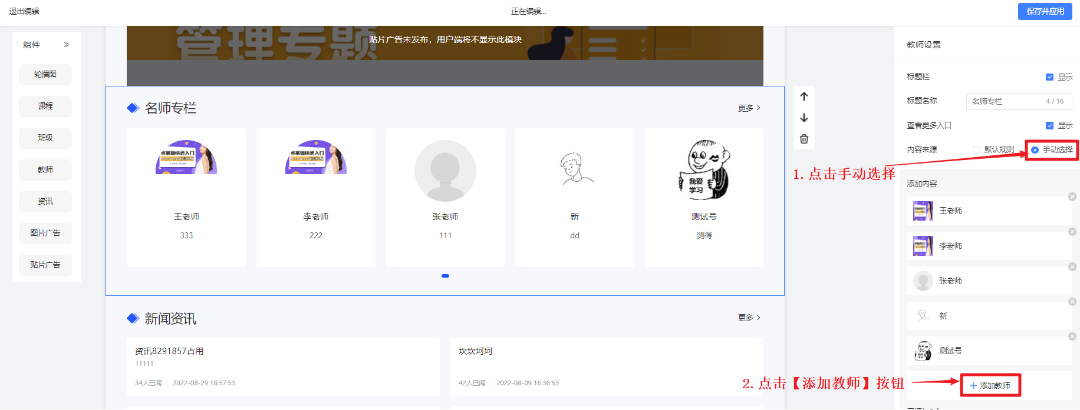This screenshot has width=1080, height=410.
Task: Add the 轮播图 component
Action: (x=45, y=75)
